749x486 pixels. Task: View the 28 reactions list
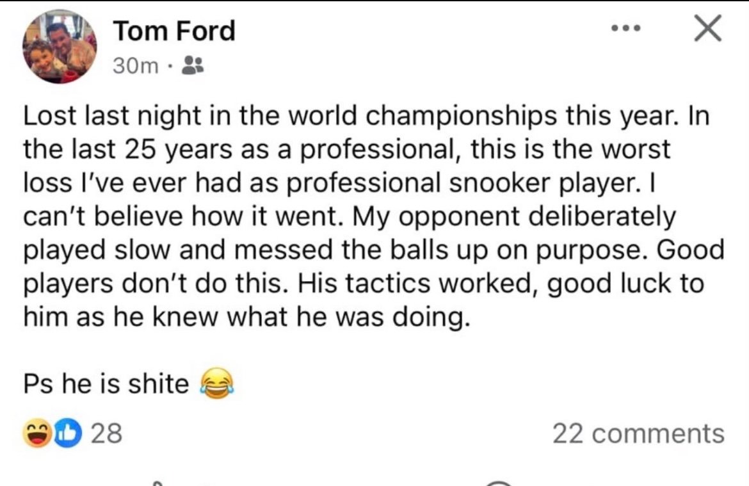click(106, 433)
